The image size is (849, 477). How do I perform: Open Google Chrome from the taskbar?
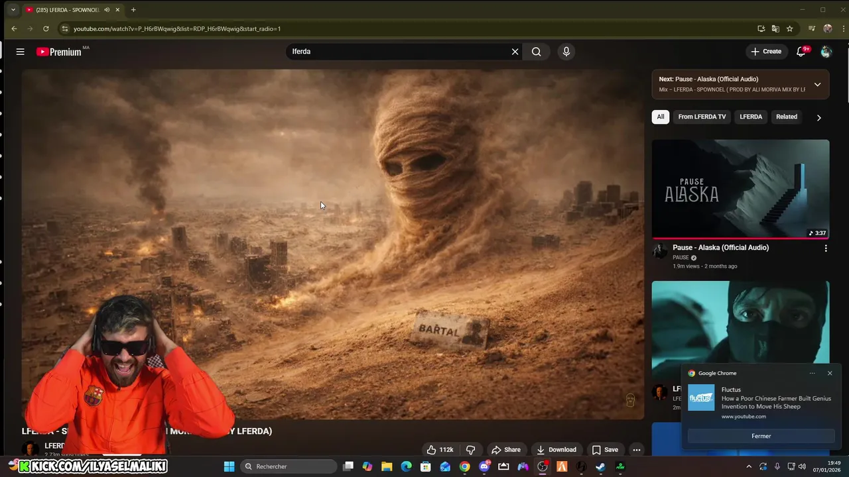coord(464,466)
